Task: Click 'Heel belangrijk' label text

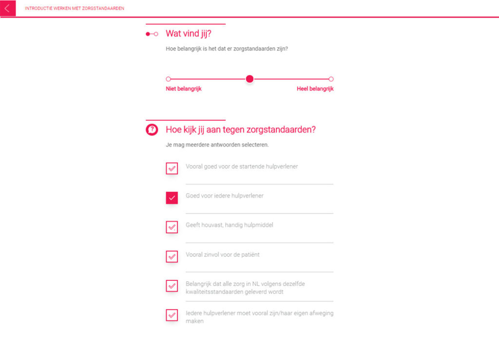Action: (x=315, y=89)
